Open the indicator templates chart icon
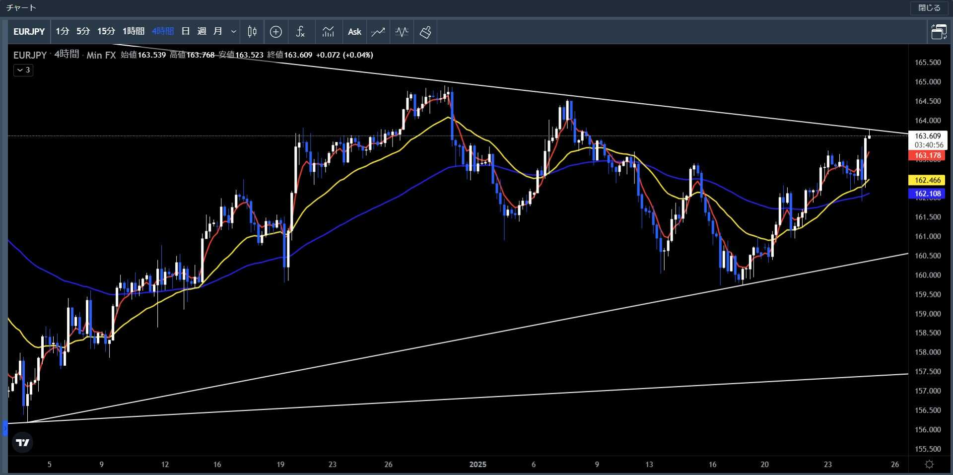 click(x=328, y=32)
